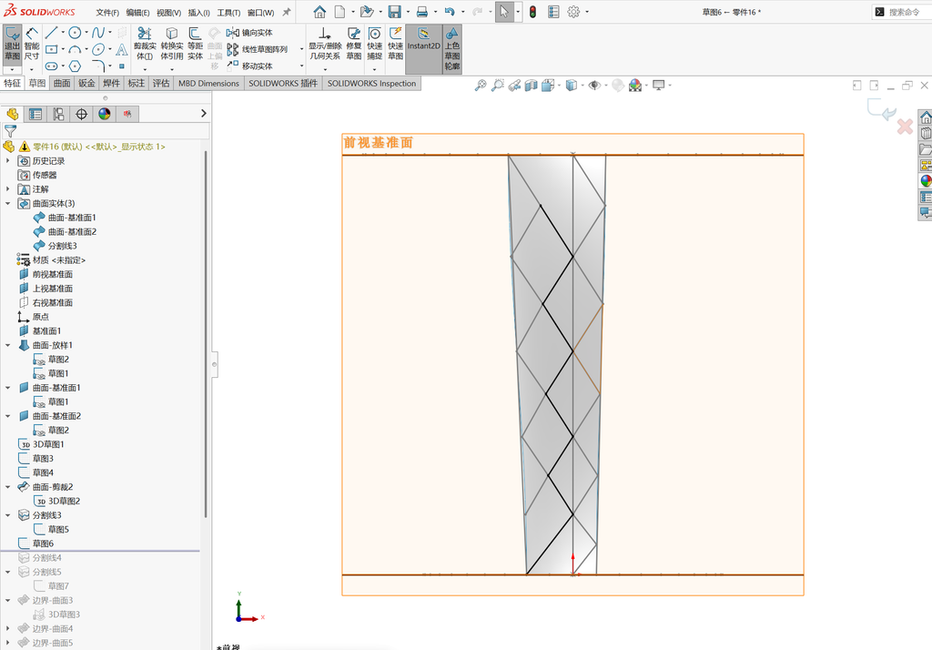Click the 快速捕捉 quick snaps tool

tap(374, 44)
